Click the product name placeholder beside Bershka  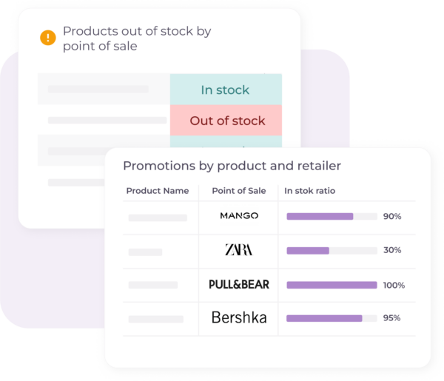click(155, 319)
